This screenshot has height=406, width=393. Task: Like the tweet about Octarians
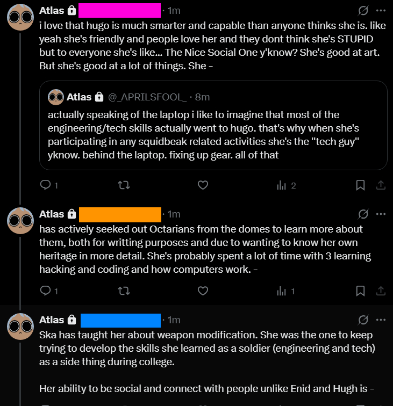203,291
